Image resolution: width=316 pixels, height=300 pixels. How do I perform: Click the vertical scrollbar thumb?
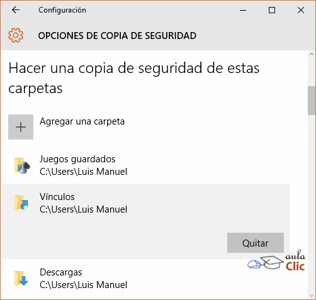[312, 101]
